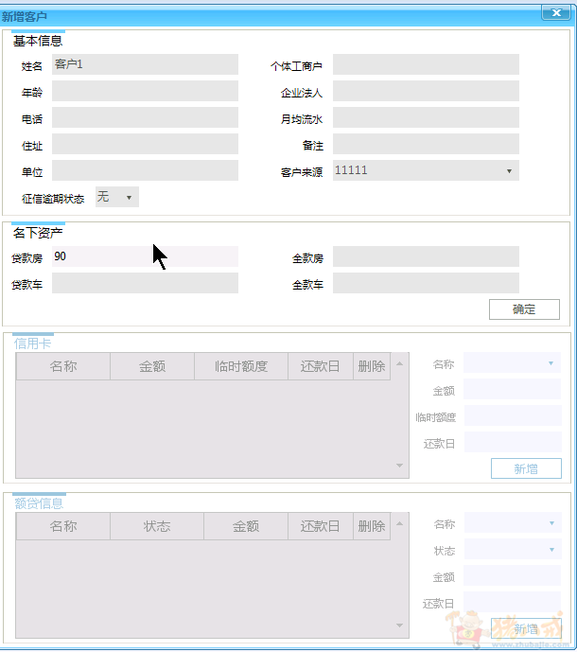The width and height of the screenshot is (577, 652).
Task: Select the 住址 input field
Action: (145, 144)
